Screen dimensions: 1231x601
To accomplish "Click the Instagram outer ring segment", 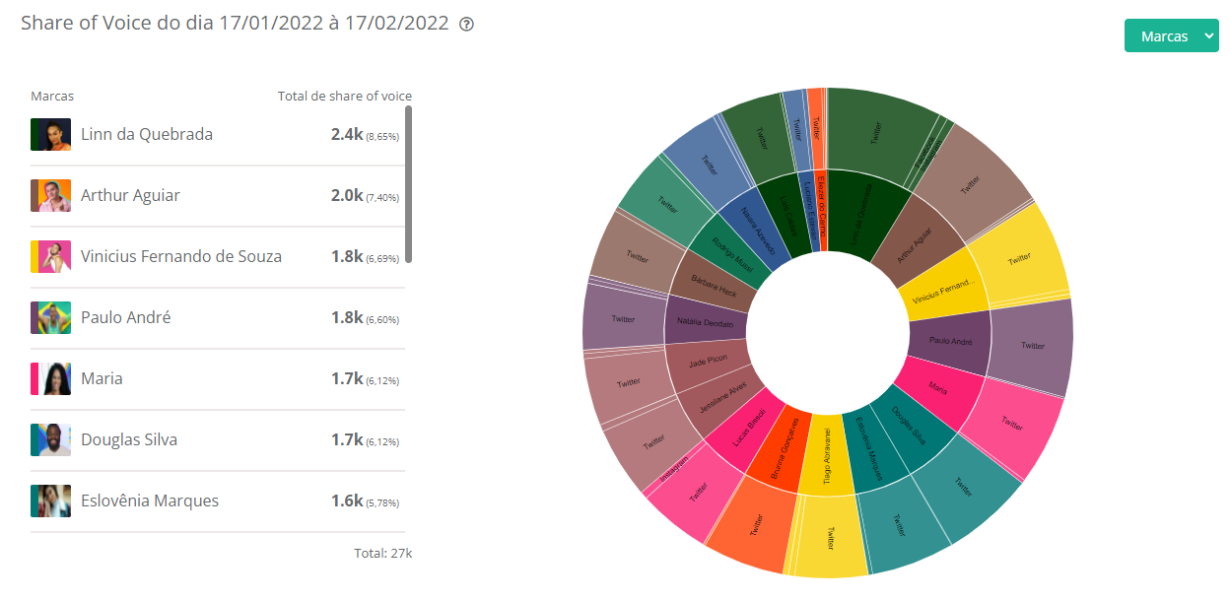I will point(675,474).
